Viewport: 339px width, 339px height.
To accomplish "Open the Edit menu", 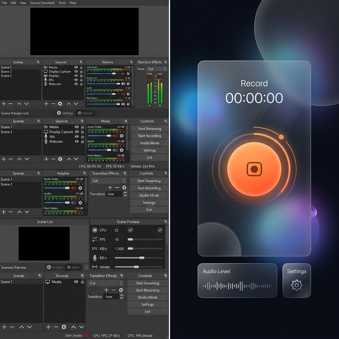I will coord(13,3).
